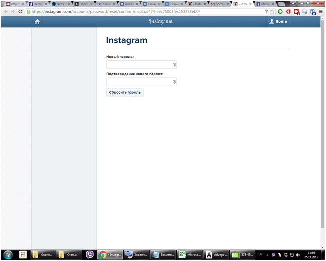Focus the Новый пароль input field

click(x=141, y=65)
